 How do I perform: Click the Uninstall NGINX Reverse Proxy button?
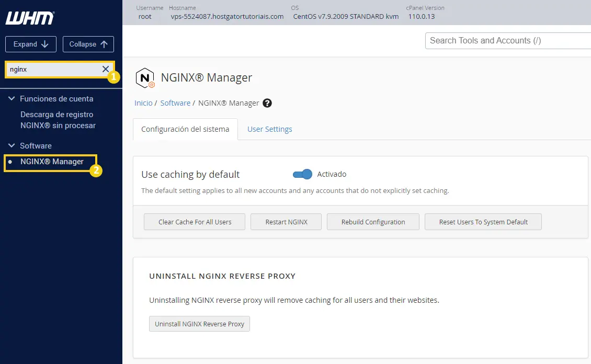[x=199, y=324]
